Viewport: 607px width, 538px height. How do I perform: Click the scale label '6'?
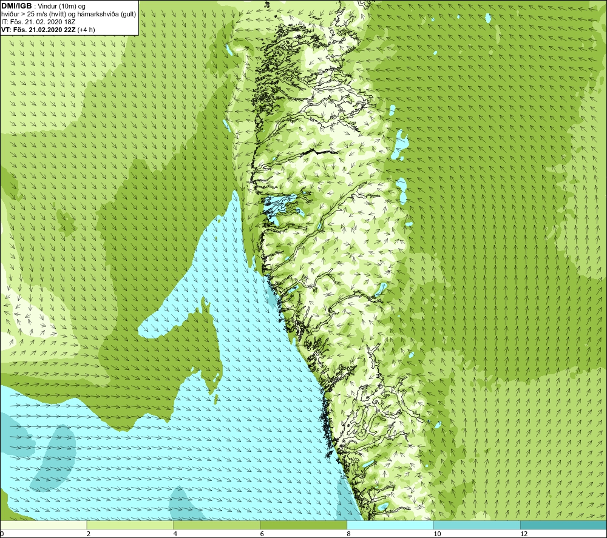click(x=262, y=534)
